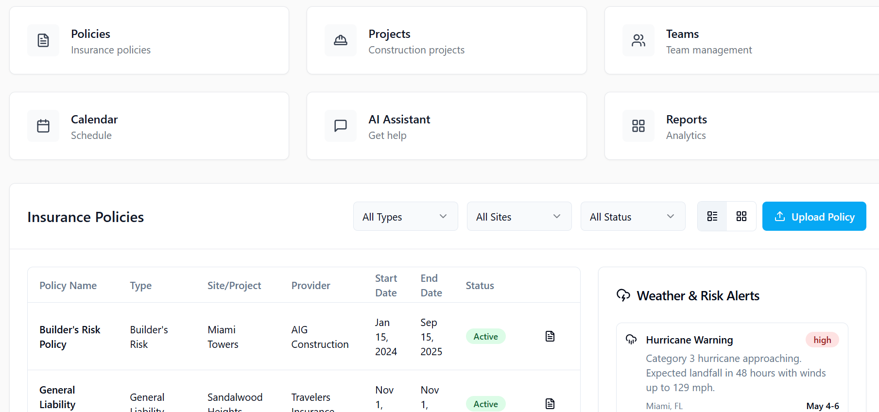Click the high severity badge
Viewport: 879px width, 412px height.
click(823, 340)
